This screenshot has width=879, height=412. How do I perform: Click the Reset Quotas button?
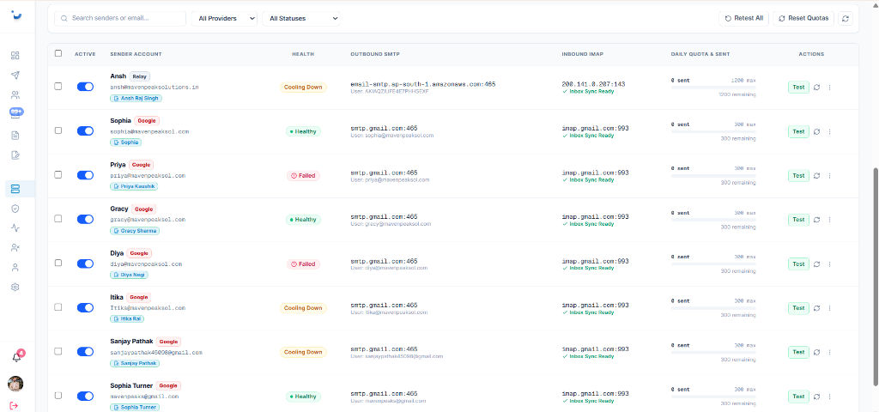click(803, 19)
